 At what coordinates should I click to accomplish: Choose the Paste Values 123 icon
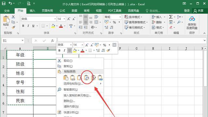click(x=73, y=77)
